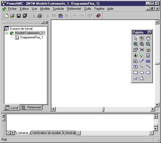161x143 pixels.
Task: Select the Rounded Rectangle tool
Action: (148, 72)
